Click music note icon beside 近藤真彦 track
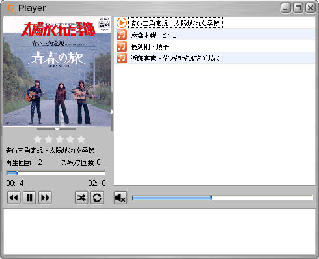The width and height of the screenshot is (319, 259). pyautogui.click(x=122, y=58)
